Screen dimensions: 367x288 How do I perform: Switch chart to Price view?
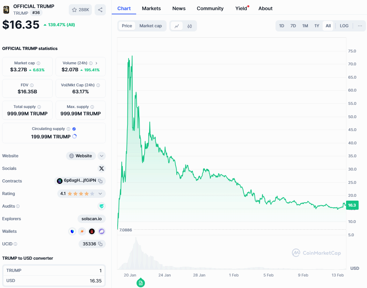(x=127, y=26)
